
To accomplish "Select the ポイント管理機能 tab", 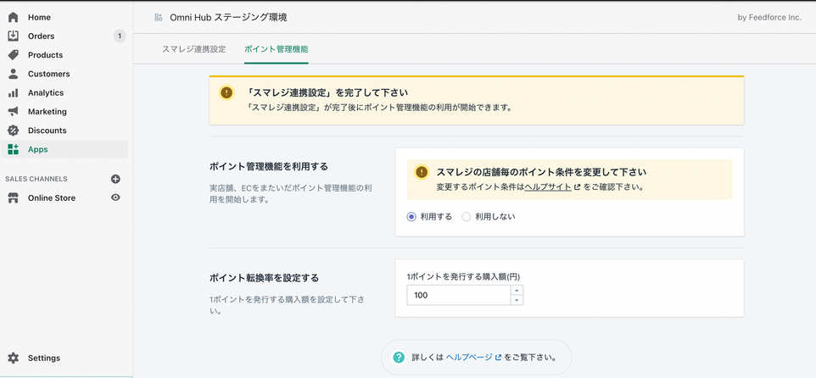I will pos(276,49).
